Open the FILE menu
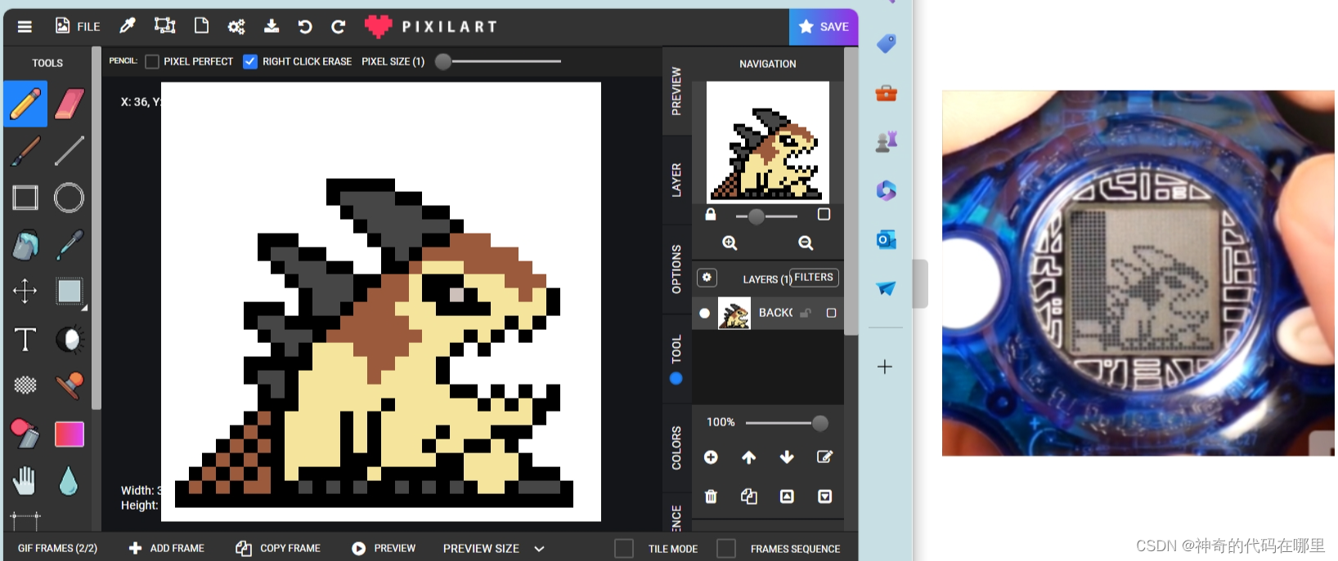The height and width of the screenshot is (561, 1338). (78, 26)
